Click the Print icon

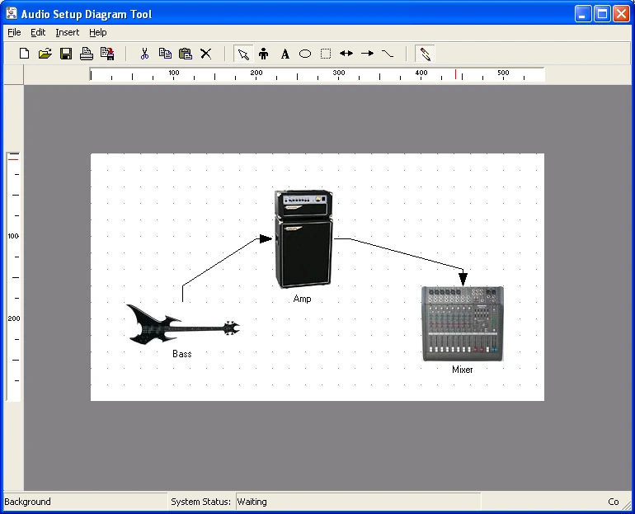[87, 54]
